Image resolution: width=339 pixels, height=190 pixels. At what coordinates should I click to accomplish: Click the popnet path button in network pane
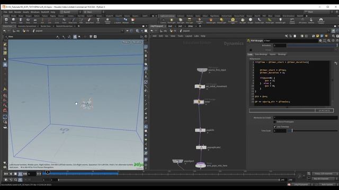tap(185, 31)
